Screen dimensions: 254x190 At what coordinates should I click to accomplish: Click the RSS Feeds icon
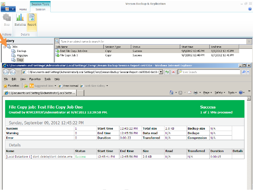[x=180, y=92]
